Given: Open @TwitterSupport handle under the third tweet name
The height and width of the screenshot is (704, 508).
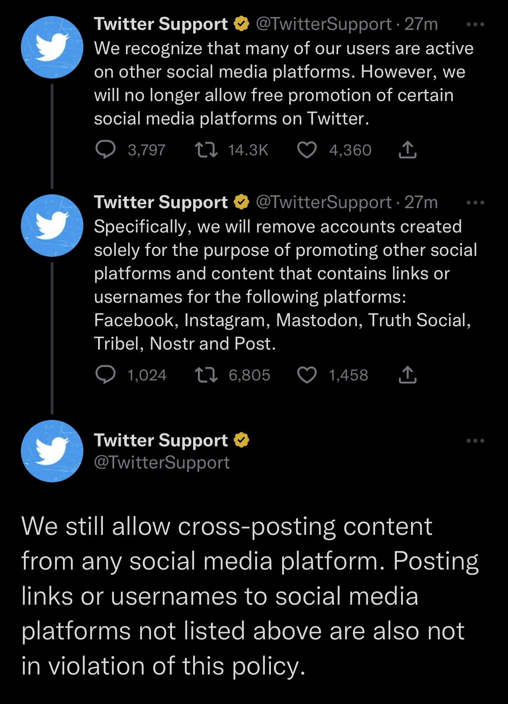Looking at the screenshot, I should click(162, 462).
